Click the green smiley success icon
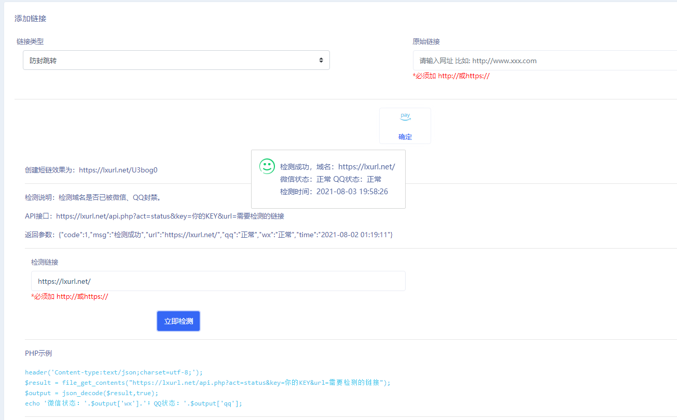The width and height of the screenshot is (677, 420). tap(267, 166)
